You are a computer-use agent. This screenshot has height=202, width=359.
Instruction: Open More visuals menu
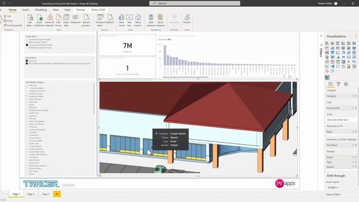tap(138, 20)
